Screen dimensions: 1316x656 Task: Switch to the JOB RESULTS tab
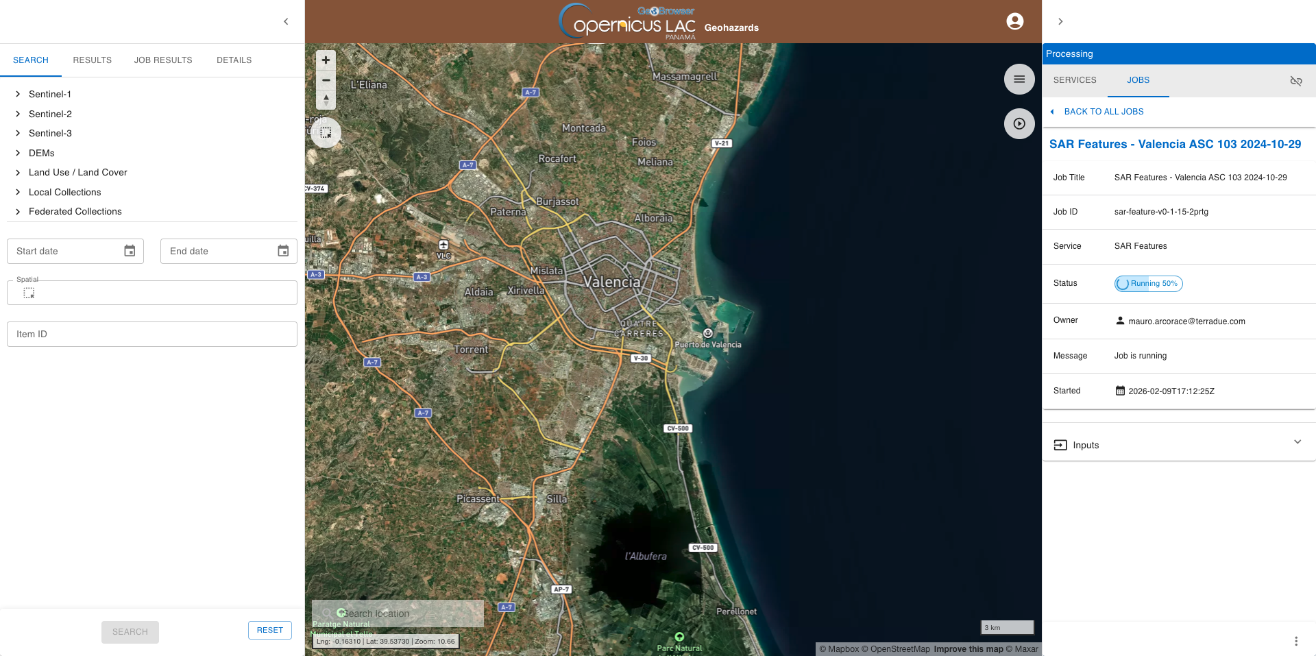[163, 60]
